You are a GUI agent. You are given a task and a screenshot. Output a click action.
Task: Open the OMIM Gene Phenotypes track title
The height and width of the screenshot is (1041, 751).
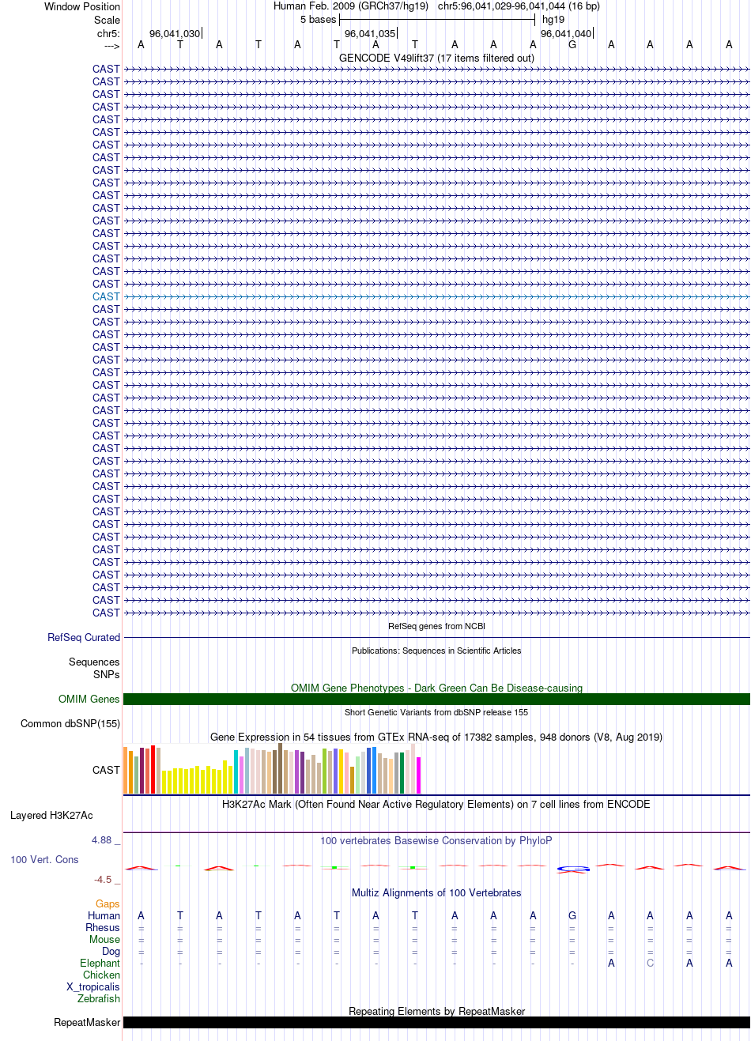coord(436,688)
